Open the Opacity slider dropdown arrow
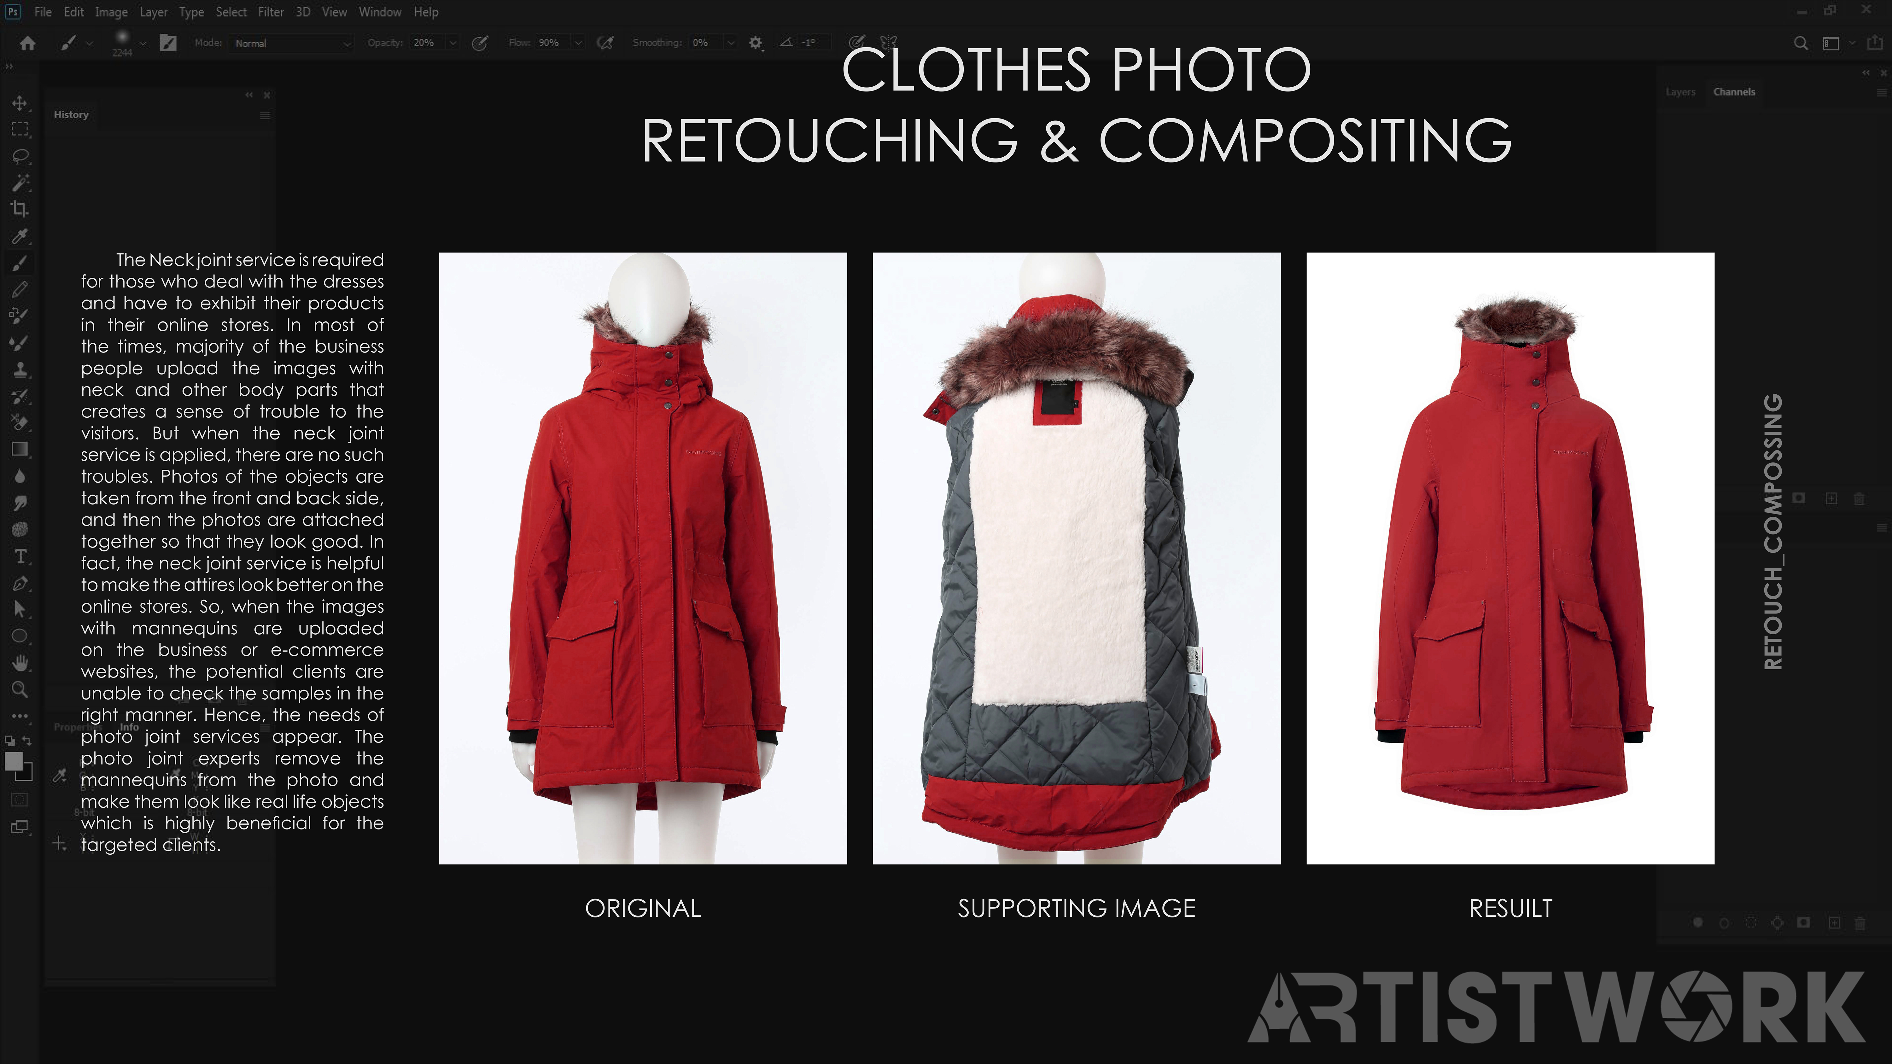This screenshot has height=1064, width=1892. (453, 43)
